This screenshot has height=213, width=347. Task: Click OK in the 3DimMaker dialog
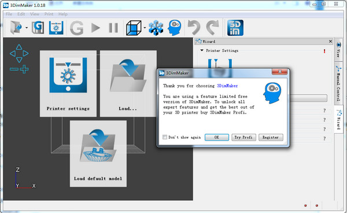point(217,137)
